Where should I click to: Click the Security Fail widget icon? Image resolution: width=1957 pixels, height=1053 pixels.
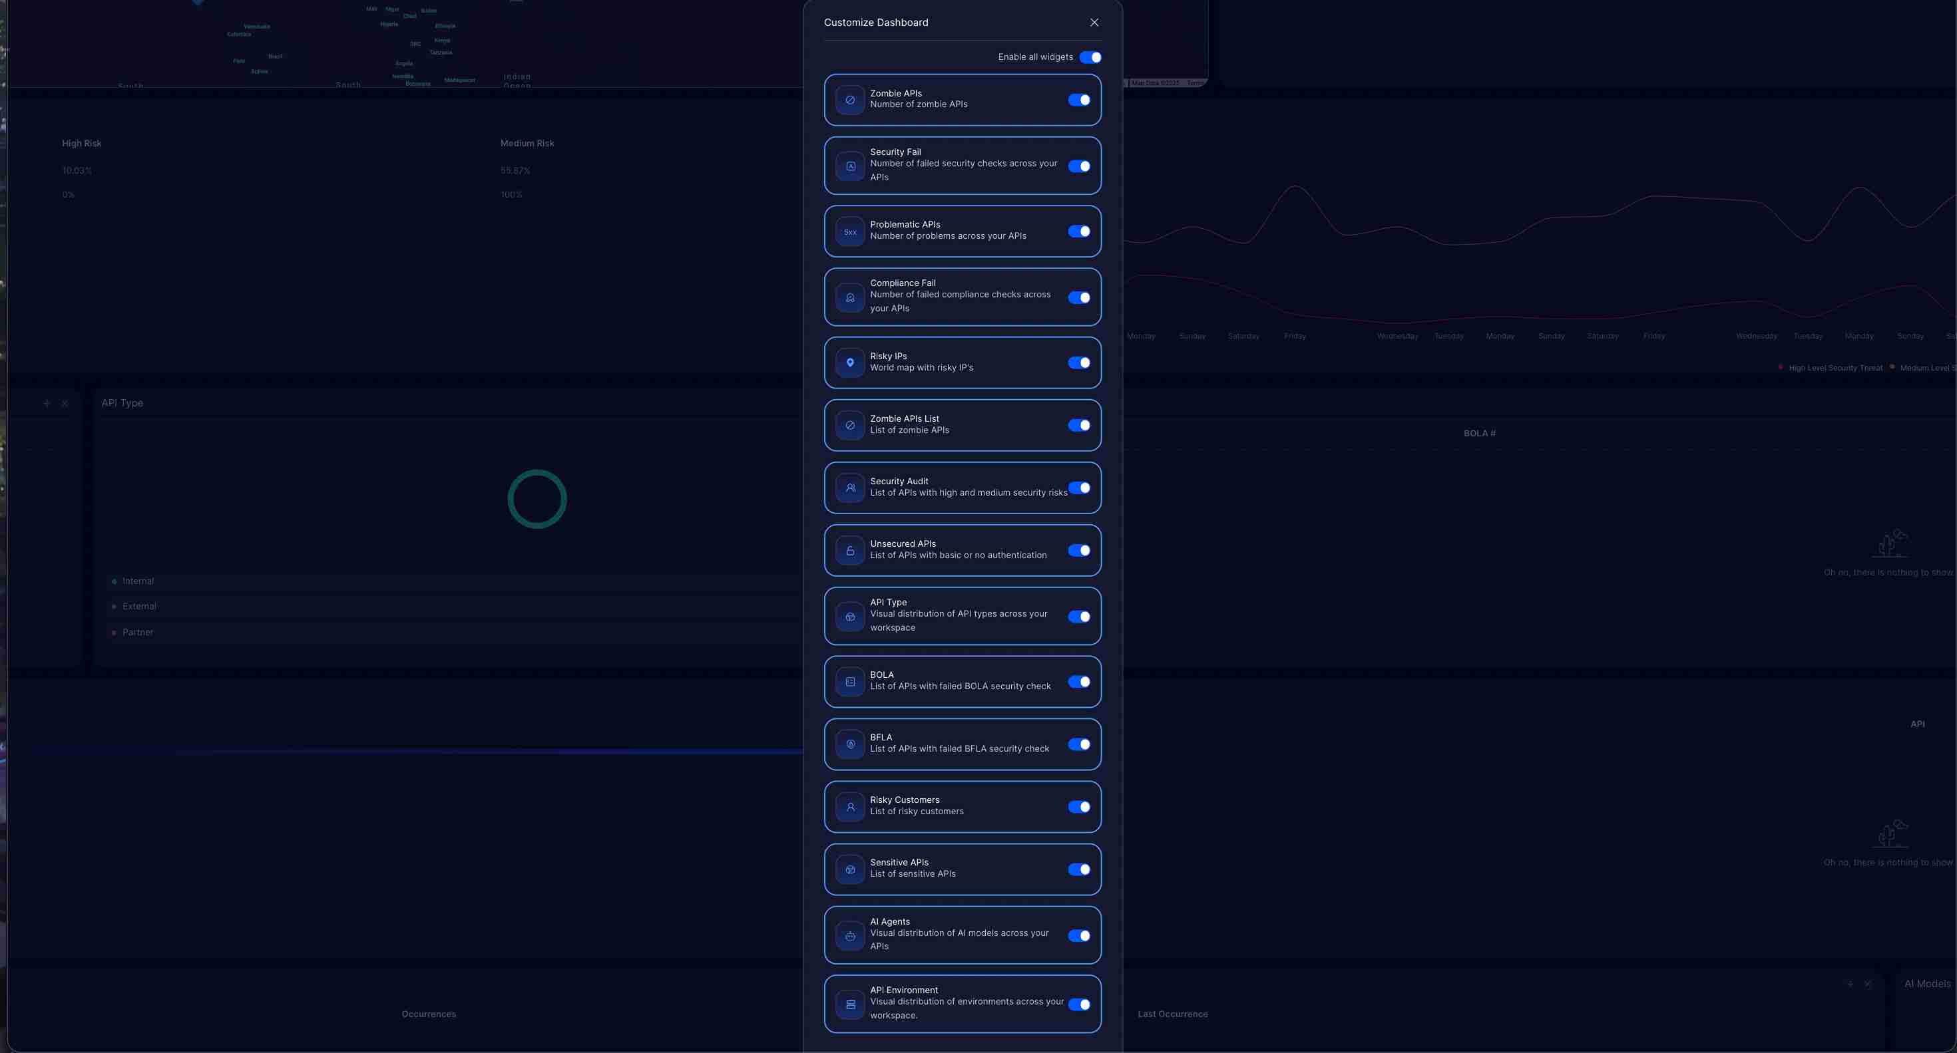[849, 166]
